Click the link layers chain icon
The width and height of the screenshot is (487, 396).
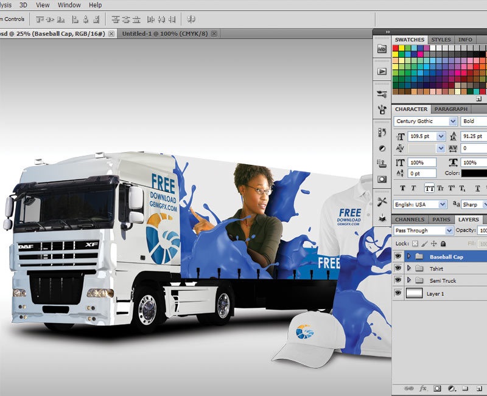tap(409, 388)
